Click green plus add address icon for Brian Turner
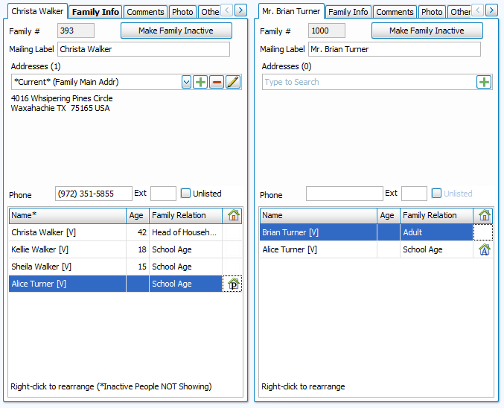 click(484, 82)
